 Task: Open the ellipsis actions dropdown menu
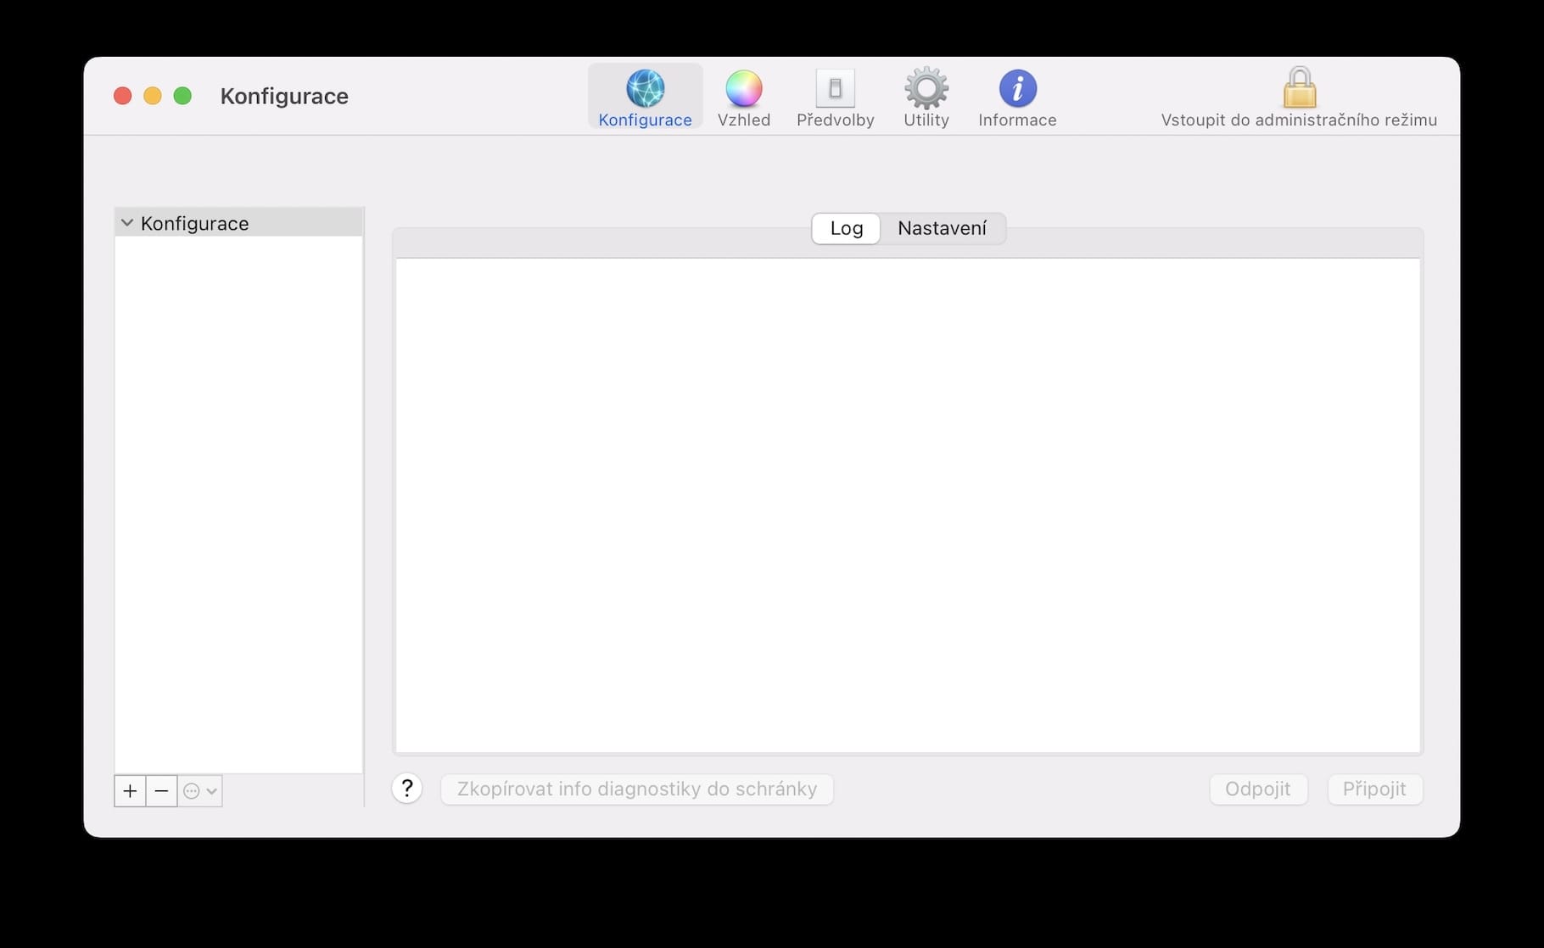coord(200,791)
